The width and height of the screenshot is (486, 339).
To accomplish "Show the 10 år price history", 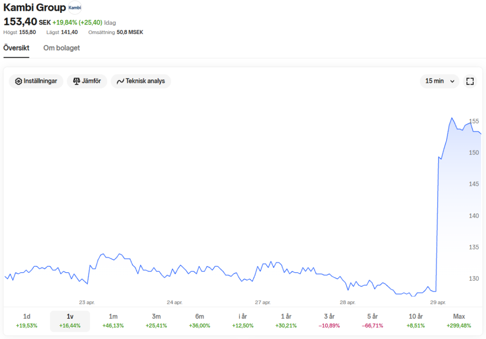I will coord(415,321).
